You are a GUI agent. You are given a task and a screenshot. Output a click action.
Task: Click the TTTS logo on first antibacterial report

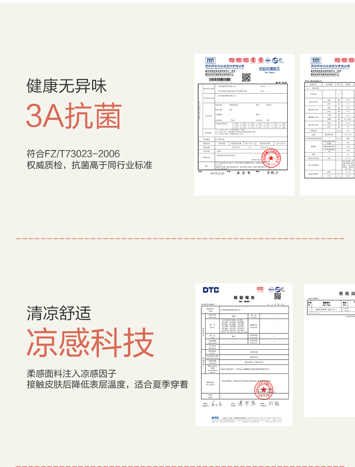pyautogui.click(x=210, y=61)
